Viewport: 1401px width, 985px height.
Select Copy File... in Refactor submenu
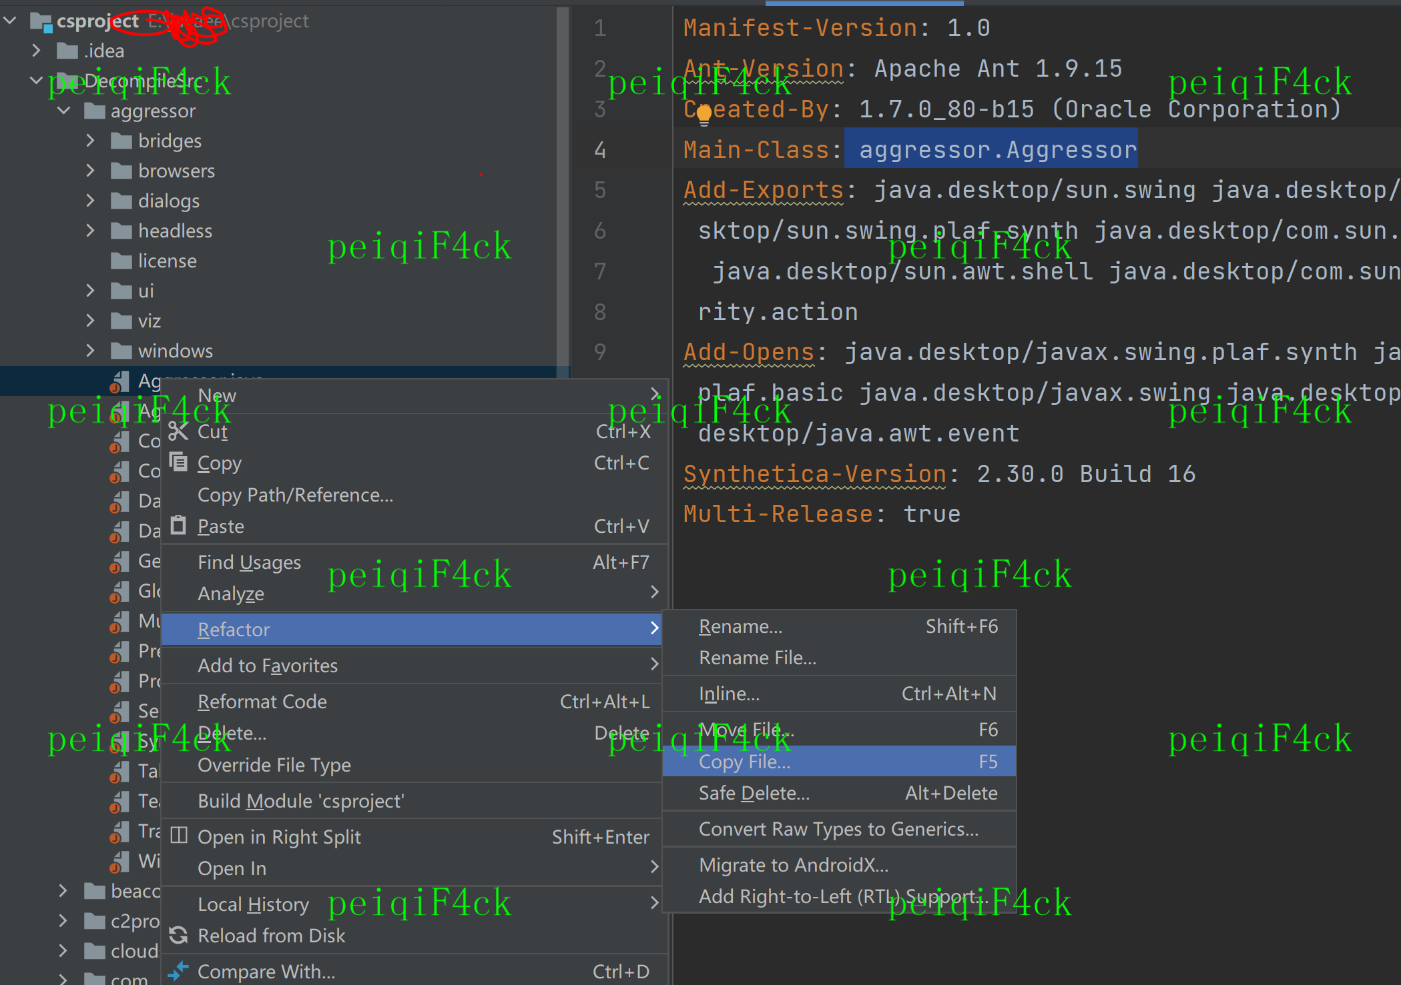pos(839,762)
